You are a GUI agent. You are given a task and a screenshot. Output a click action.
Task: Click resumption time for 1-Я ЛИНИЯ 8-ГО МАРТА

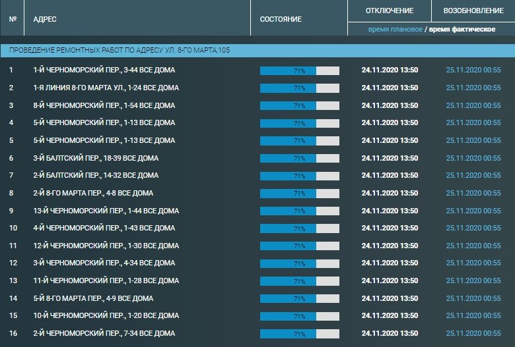tap(473, 88)
